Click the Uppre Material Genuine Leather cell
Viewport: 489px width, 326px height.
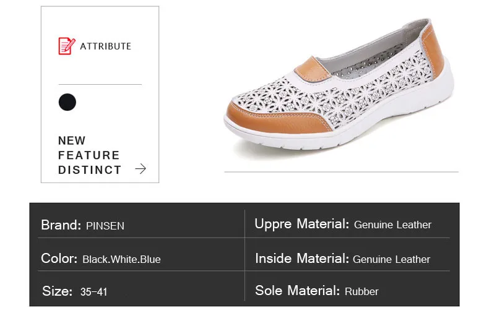pyautogui.click(x=343, y=225)
